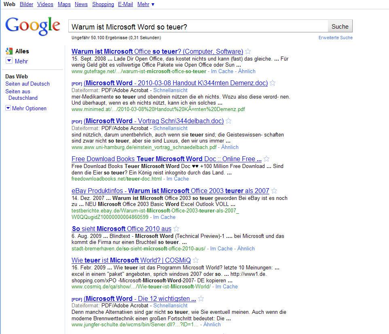Filter by Seiten auf Deutsch
The image size is (389, 334).
tap(27, 84)
